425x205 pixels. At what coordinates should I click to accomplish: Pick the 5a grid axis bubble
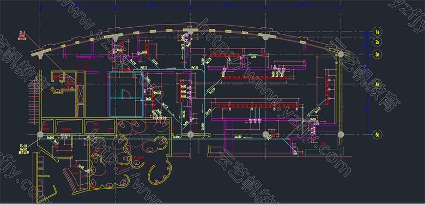pos(377,134)
